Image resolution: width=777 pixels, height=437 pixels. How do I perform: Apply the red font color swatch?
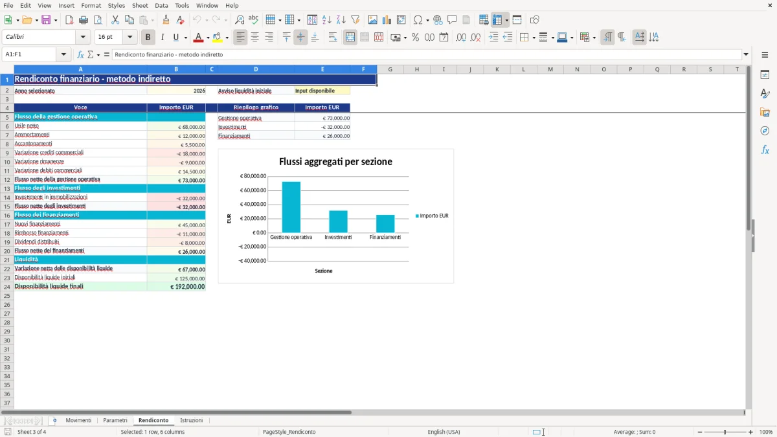coord(199,38)
